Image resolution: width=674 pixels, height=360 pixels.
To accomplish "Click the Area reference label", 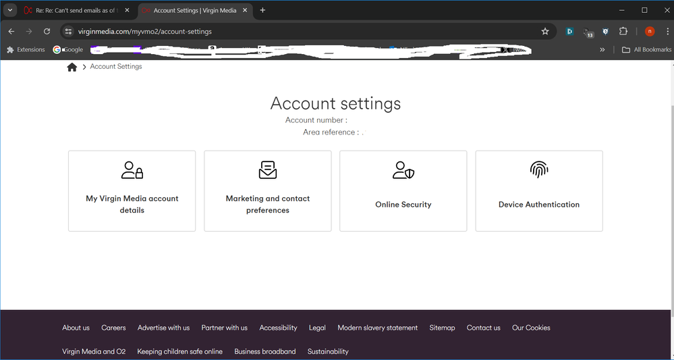I will coord(331,132).
